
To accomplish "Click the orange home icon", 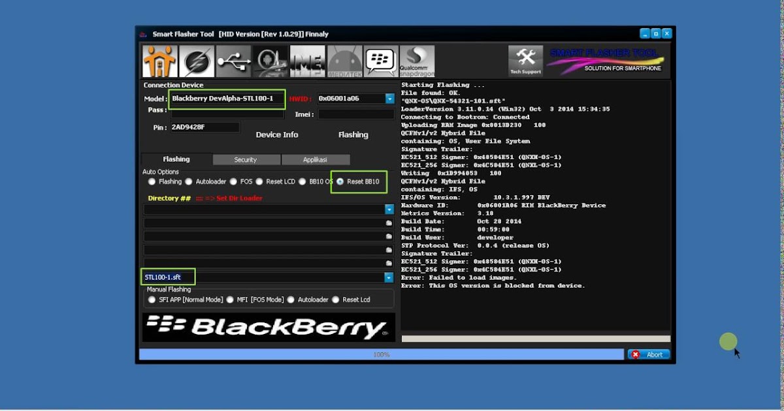I will click(159, 59).
